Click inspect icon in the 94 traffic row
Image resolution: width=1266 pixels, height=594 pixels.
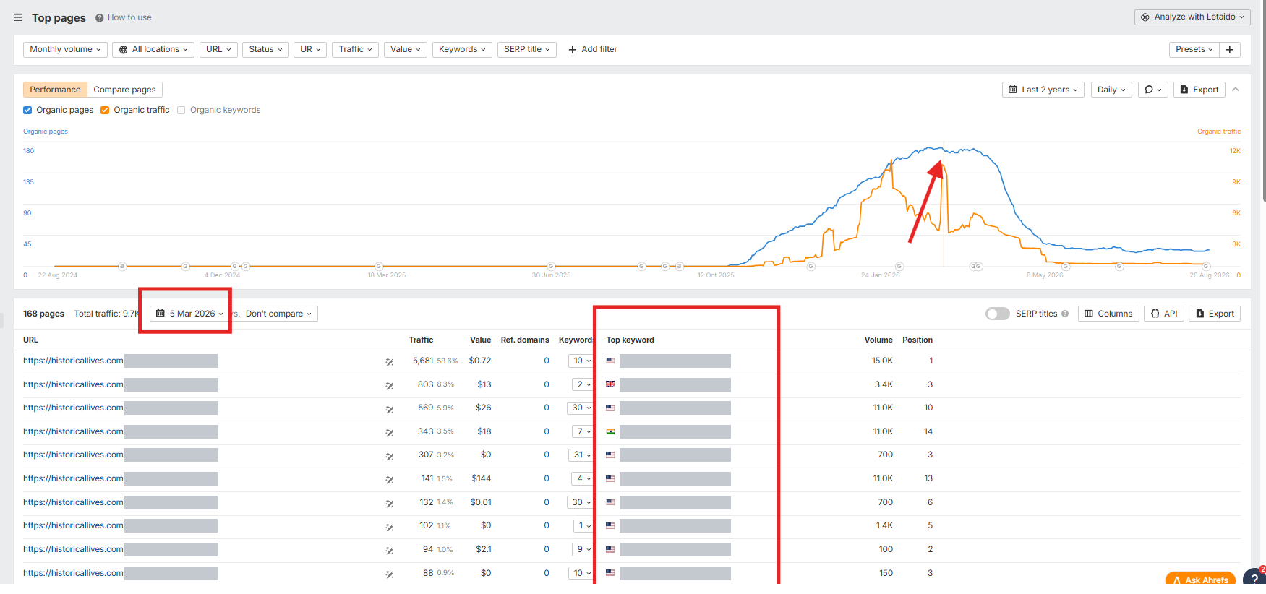[x=390, y=550]
